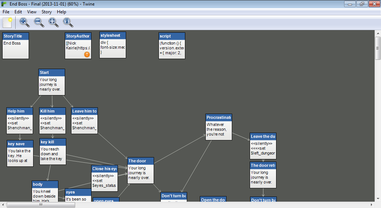Click the Zoom Out magnifier icon
This screenshot has height=208, width=381.
point(39,23)
